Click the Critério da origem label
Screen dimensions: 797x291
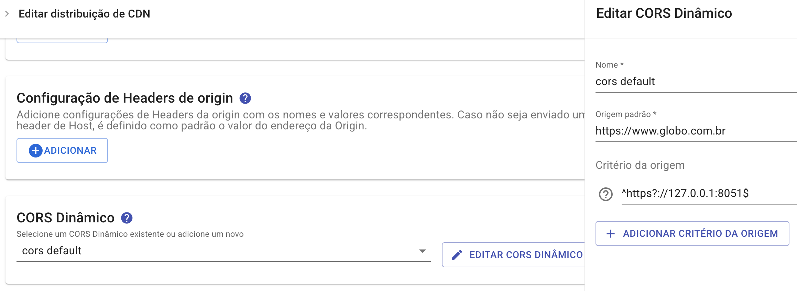coord(640,165)
